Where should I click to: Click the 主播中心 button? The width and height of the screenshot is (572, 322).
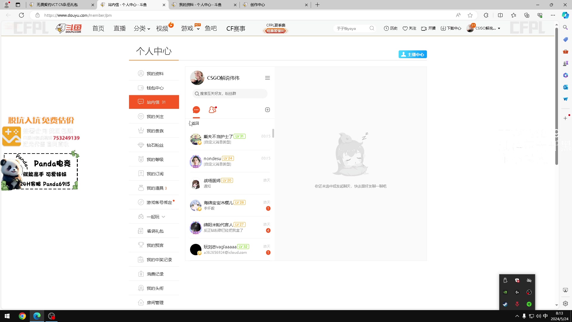click(412, 54)
